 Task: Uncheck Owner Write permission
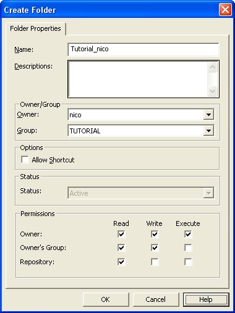155,234
